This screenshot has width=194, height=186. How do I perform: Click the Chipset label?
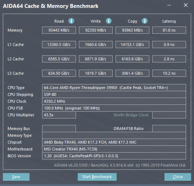[x=15, y=142]
